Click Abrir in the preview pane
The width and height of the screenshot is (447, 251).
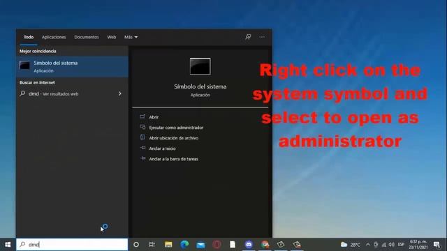(x=154, y=117)
